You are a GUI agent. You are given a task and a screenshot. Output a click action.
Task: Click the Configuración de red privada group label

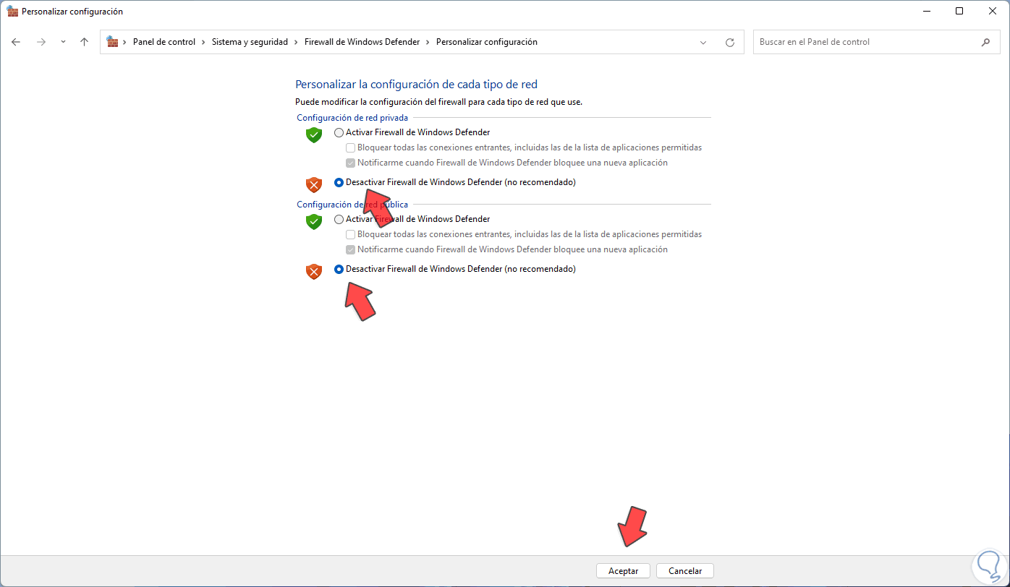point(352,117)
